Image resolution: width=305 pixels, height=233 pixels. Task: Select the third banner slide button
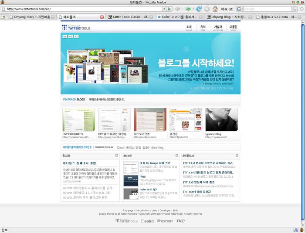76,37
